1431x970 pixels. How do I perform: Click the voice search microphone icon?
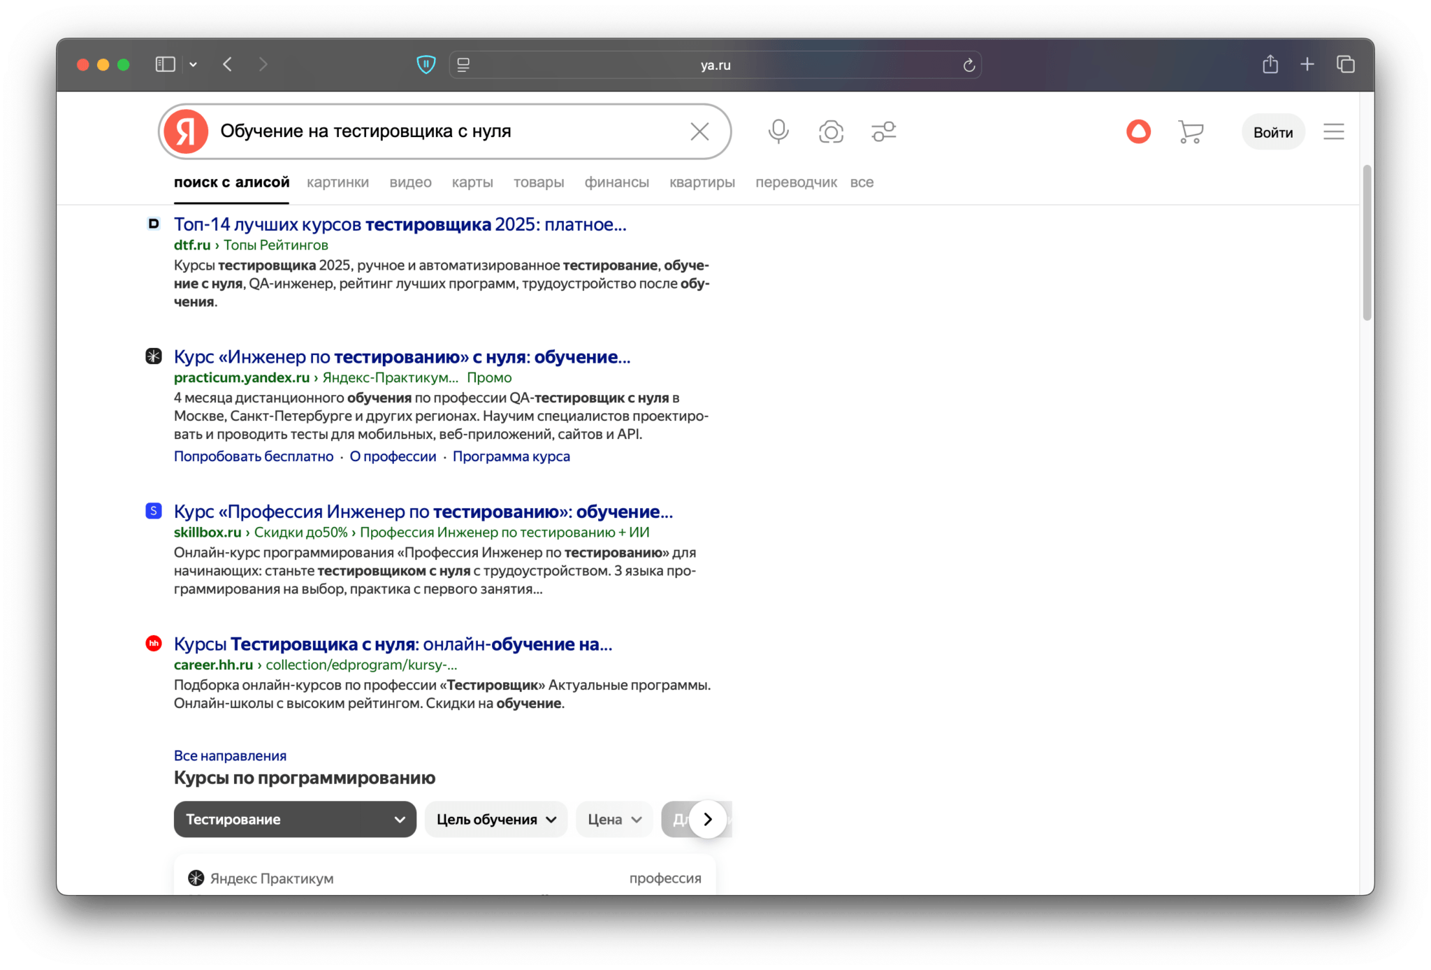(778, 131)
